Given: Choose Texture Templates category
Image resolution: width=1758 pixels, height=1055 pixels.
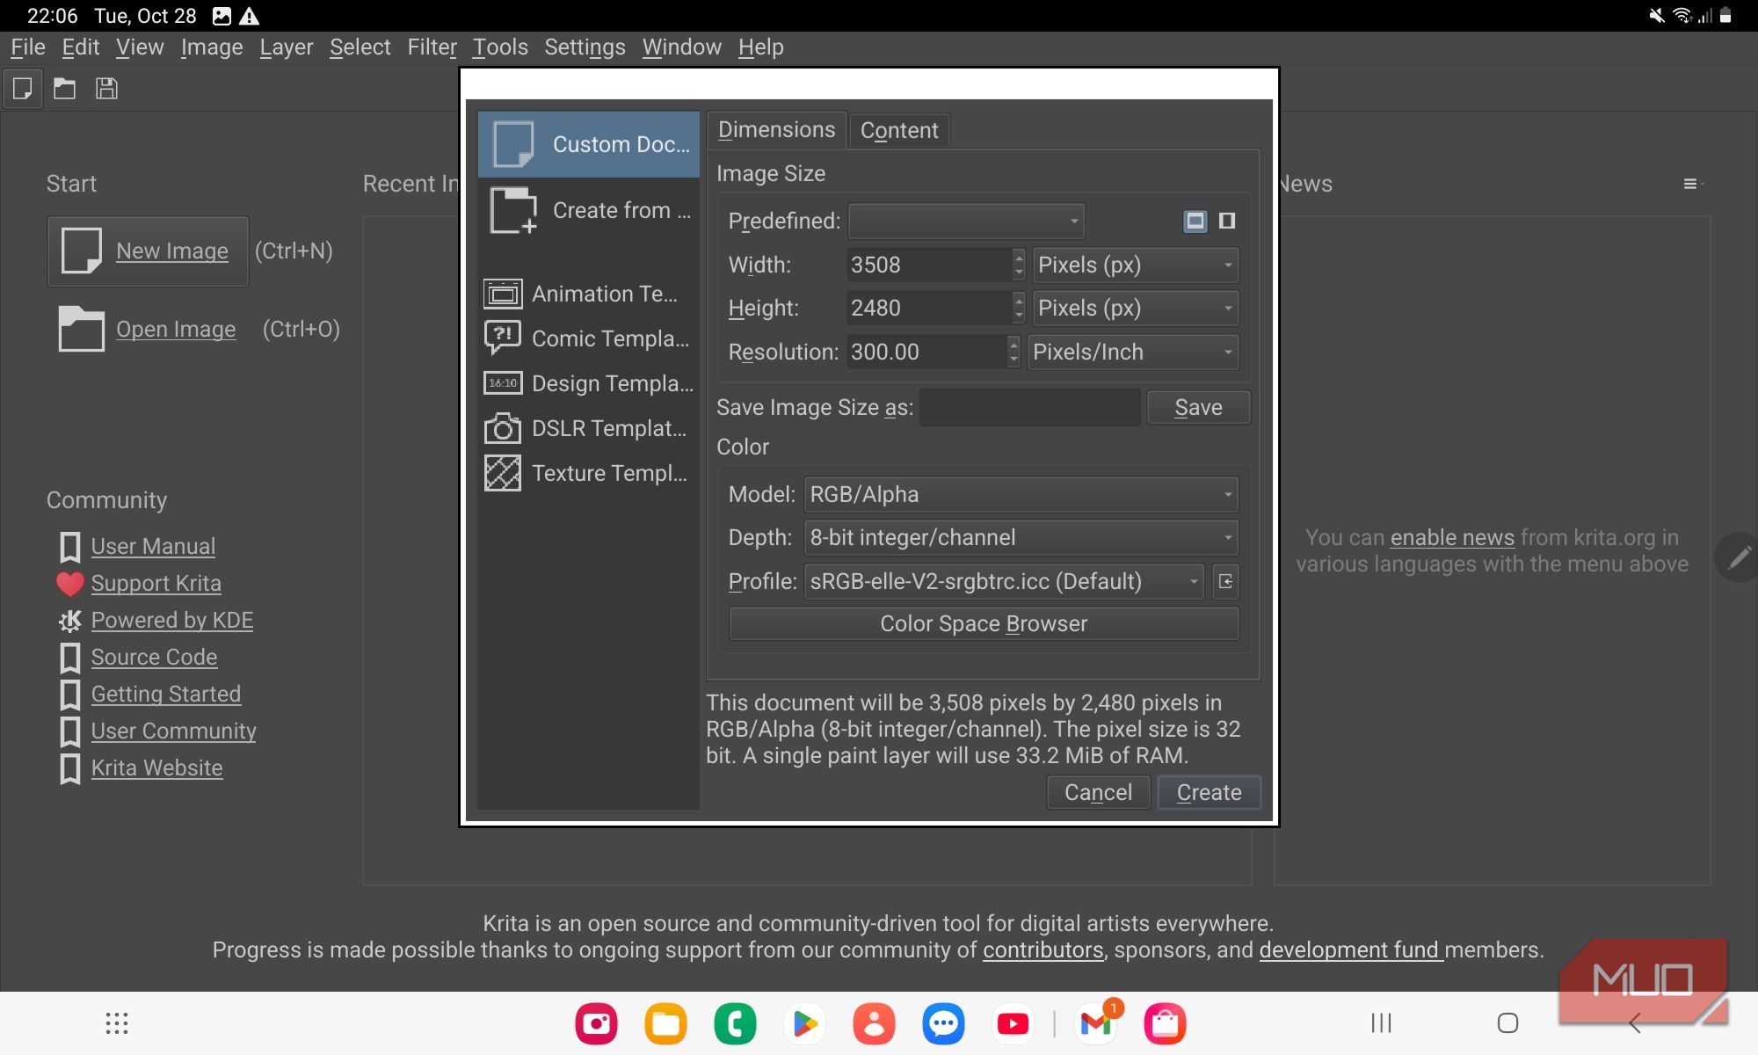Looking at the screenshot, I should 589,473.
